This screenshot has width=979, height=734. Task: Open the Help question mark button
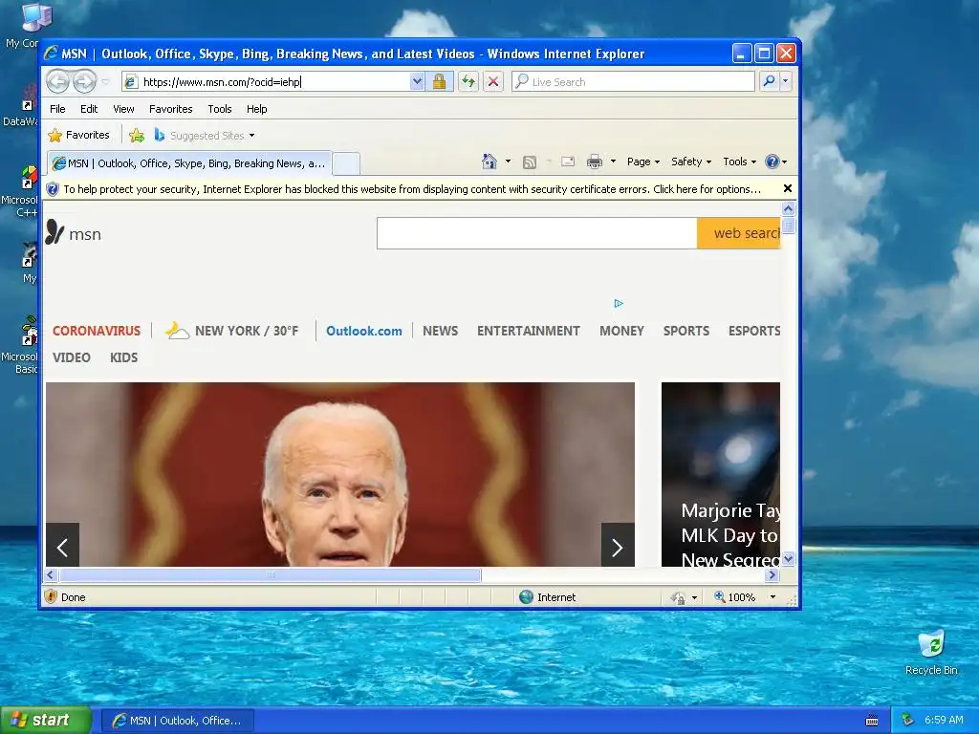pos(775,162)
